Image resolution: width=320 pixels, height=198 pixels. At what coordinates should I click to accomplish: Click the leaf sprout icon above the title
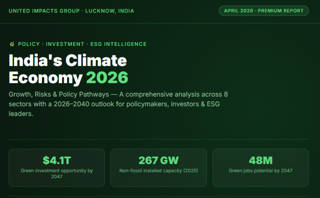click(x=12, y=44)
